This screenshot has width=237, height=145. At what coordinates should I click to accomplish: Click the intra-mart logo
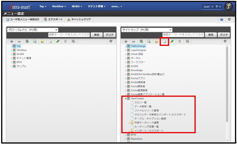(19, 7)
